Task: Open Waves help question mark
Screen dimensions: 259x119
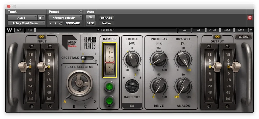Action: click(251, 30)
